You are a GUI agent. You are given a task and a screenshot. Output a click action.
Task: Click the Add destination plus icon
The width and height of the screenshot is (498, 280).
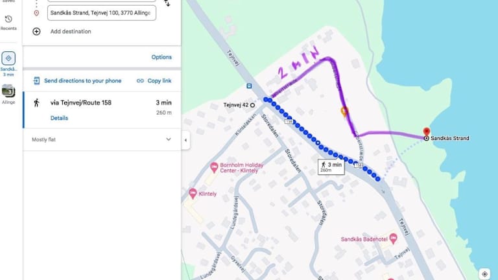coord(36,31)
